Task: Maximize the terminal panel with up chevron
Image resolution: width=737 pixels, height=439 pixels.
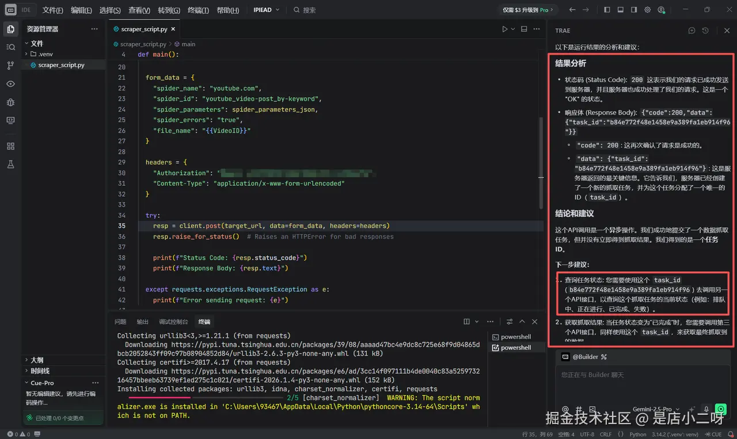Action: point(522,322)
